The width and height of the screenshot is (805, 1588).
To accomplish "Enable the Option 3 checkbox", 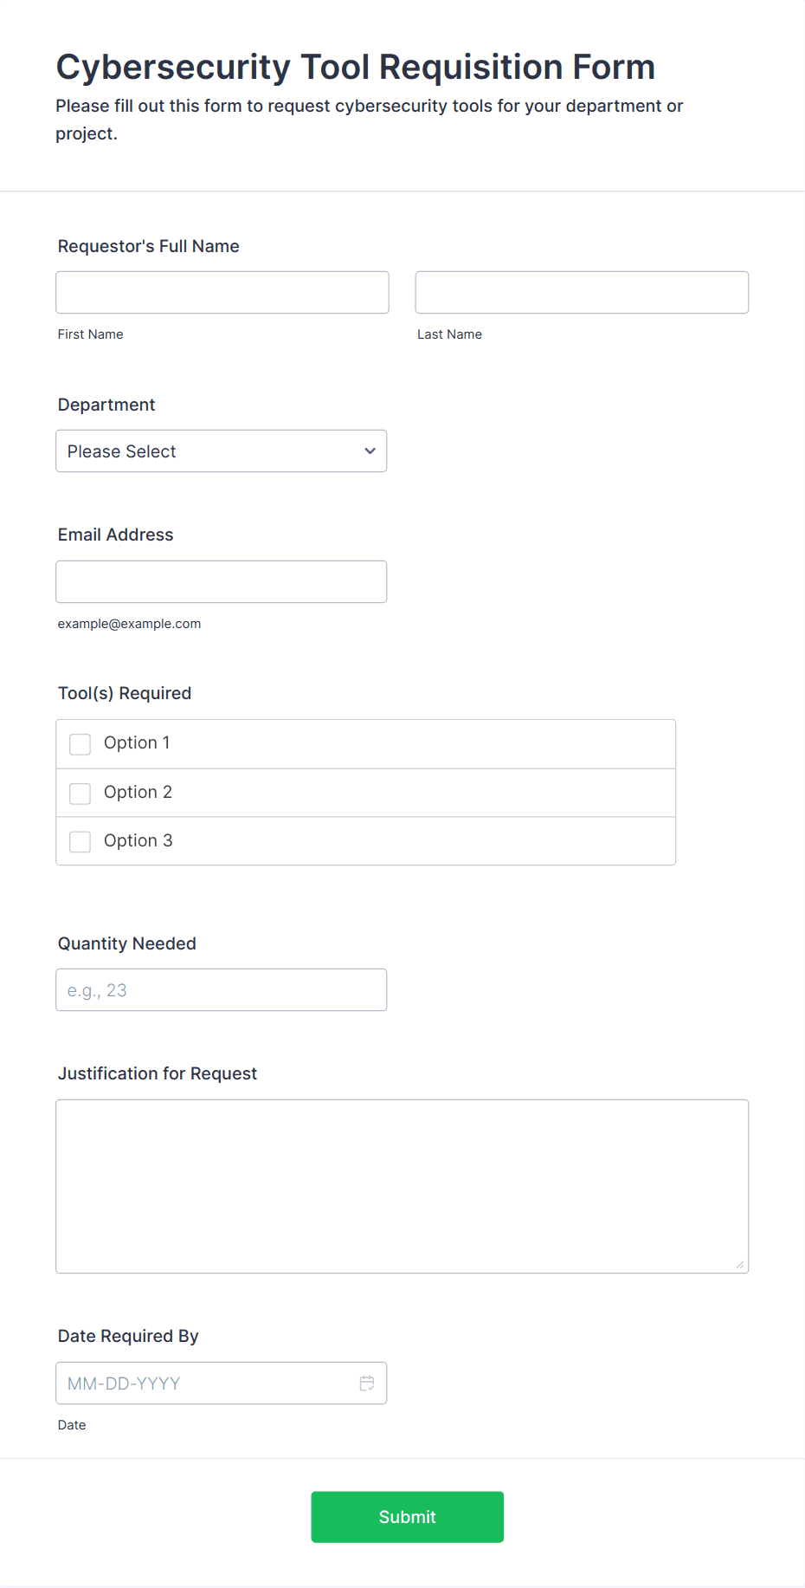I will point(80,842).
